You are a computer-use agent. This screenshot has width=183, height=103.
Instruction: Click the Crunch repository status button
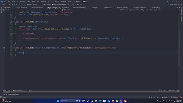point(175,97)
